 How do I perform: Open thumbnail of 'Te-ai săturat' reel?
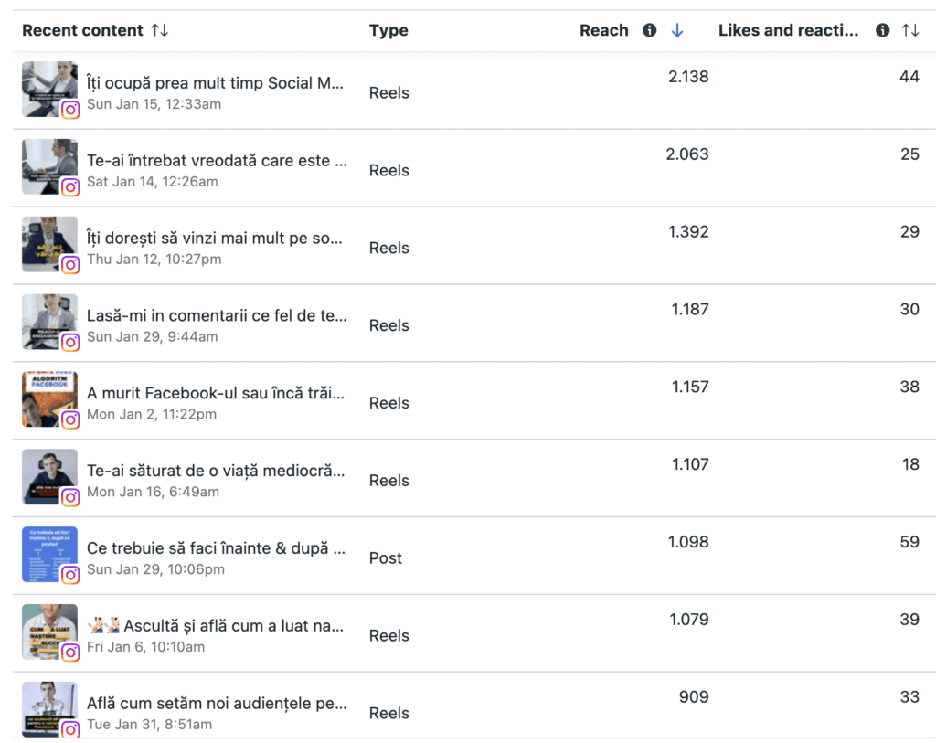[49, 477]
